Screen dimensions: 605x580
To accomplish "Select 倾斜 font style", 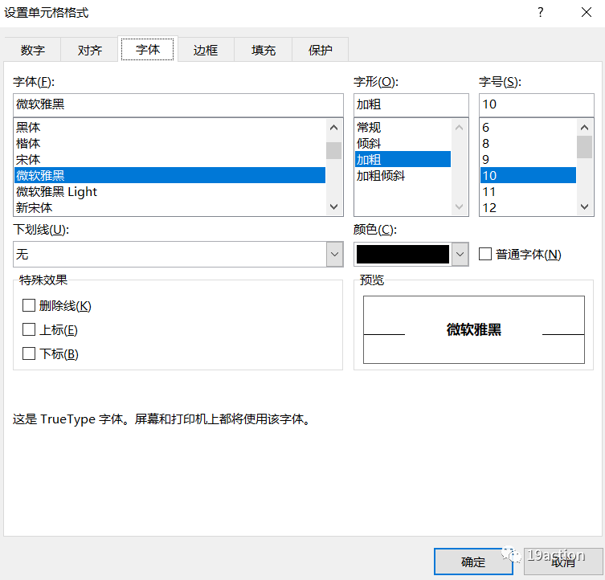I will pyautogui.click(x=403, y=144).
